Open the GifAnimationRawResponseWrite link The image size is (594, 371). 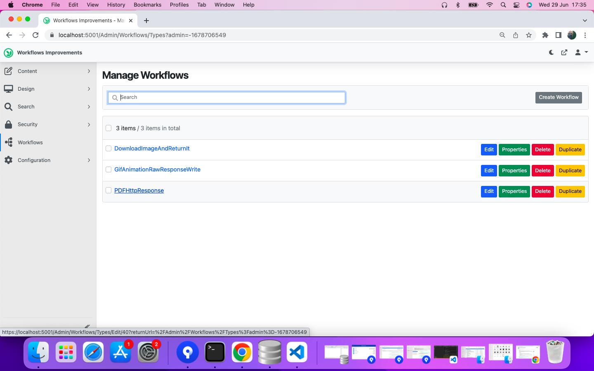(x=157, y=169)
